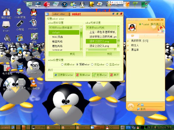174x130 pixels.
Task: Select the 橙色风格 icon set
Action: coord(64,46)
